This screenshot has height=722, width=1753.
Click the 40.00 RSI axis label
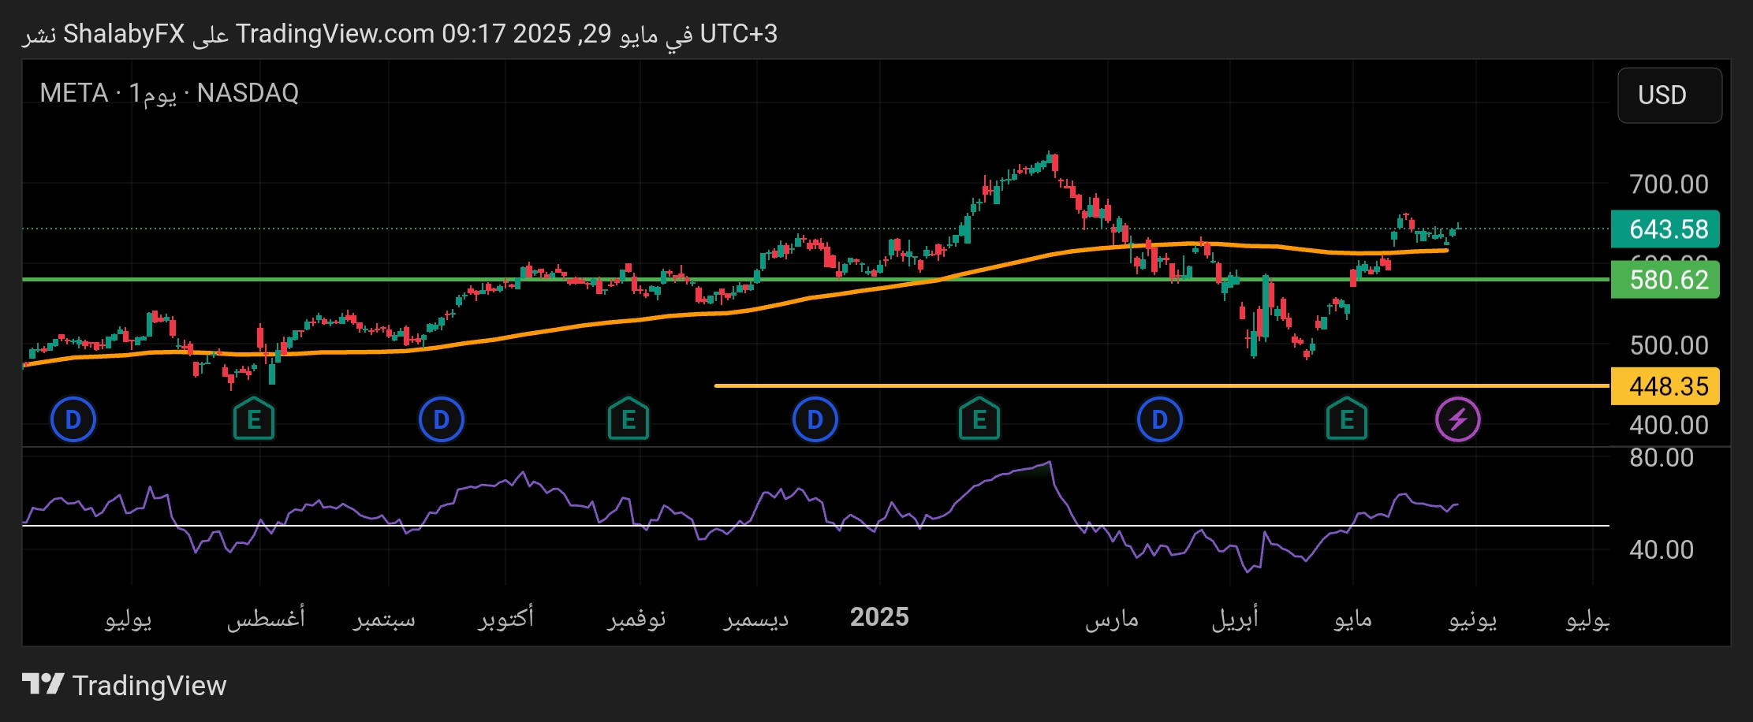1662,549
